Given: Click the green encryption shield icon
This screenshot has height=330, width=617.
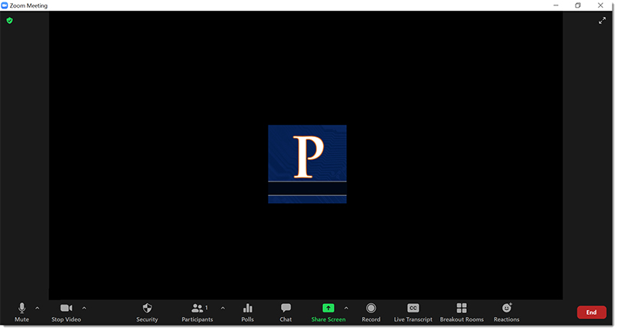Looking at the screenshot, I should click(9, 21).
